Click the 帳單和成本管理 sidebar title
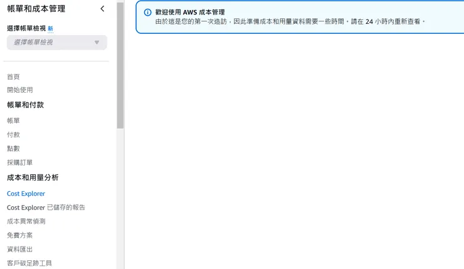The image size is (464, 269). click(x=36, y=9)
